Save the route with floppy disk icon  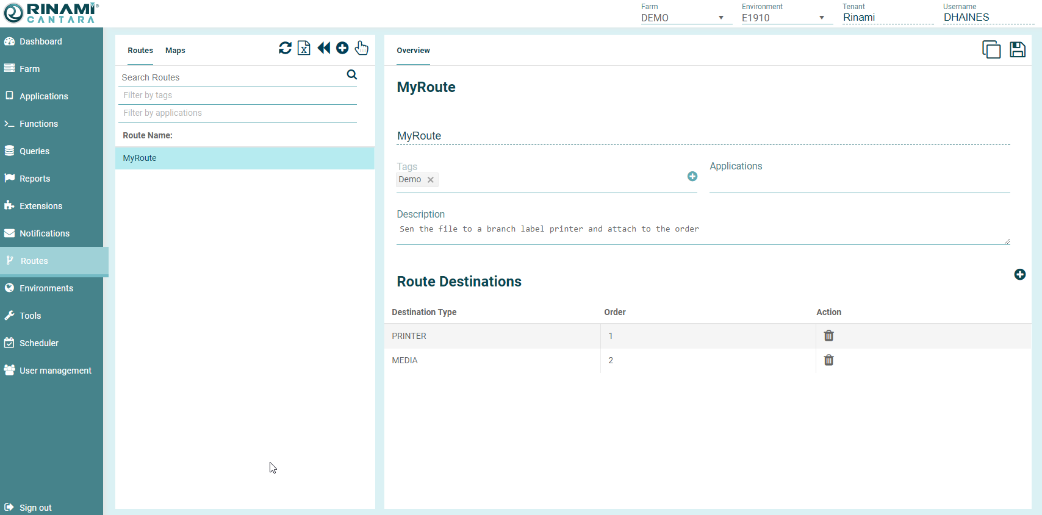click(x=1017, y=49)
